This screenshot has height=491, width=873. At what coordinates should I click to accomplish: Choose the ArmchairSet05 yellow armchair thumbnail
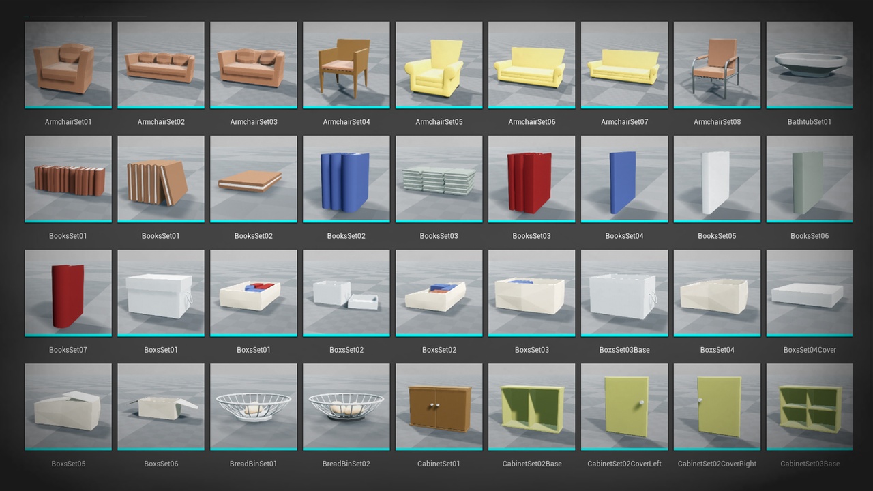tap(439, 65)
